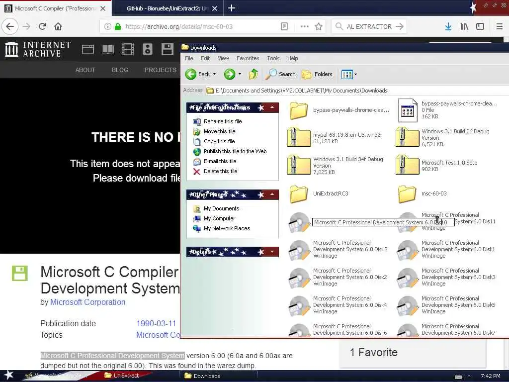
Task: Open the Help menu in Downloads
Action: pyautogui.click(x=292, y=58)
